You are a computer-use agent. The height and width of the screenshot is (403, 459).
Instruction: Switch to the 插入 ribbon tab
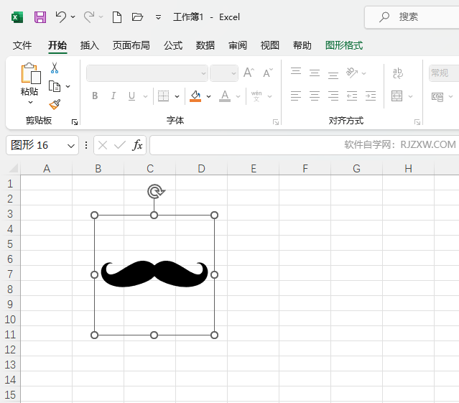click(x=90, y=45)
